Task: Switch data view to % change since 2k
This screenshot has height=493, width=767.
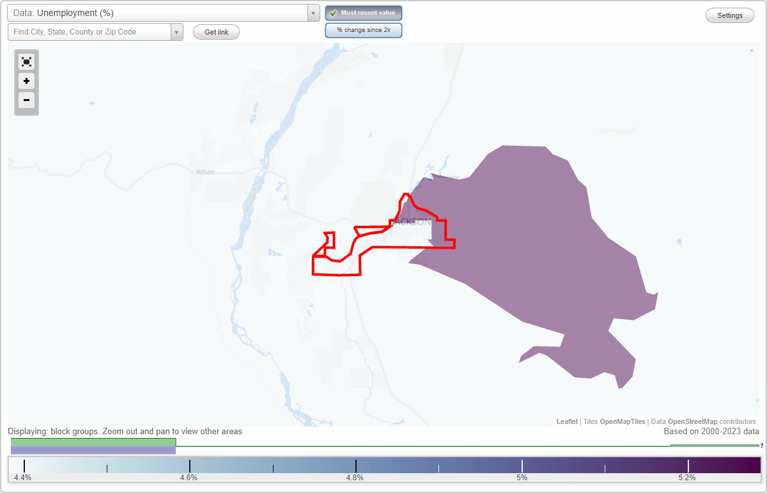Action: coord(364,29)
